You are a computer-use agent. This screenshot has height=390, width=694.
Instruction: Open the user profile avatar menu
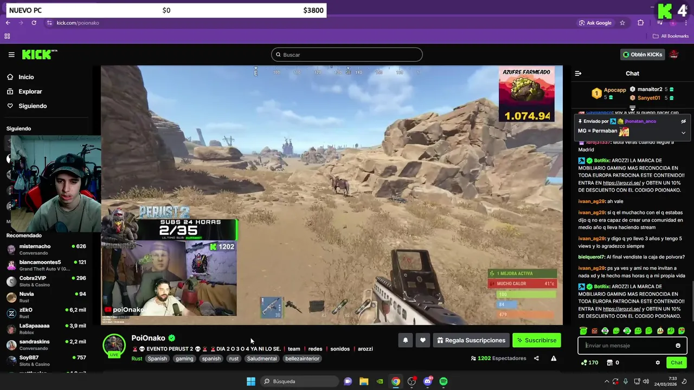coord(674,55)
